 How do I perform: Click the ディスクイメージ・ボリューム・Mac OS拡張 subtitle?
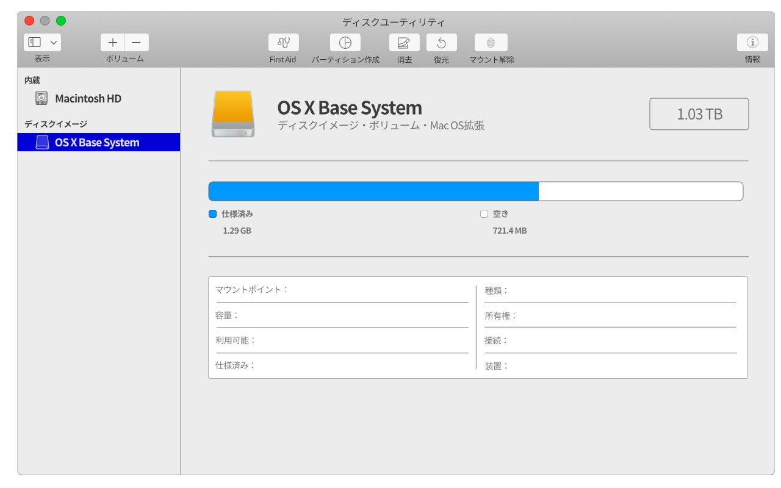(x=381, y=126)
